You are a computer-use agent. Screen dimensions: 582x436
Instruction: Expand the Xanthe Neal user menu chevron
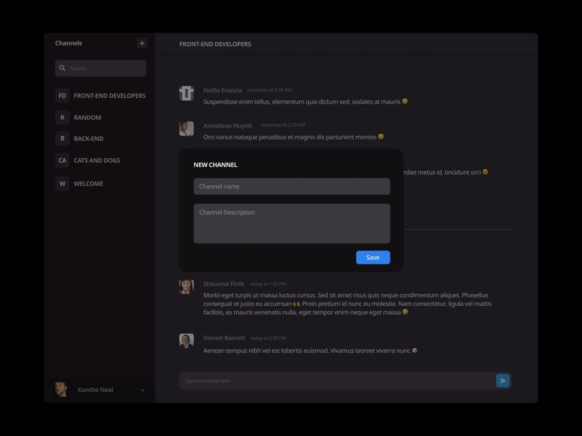pos(143,390)
